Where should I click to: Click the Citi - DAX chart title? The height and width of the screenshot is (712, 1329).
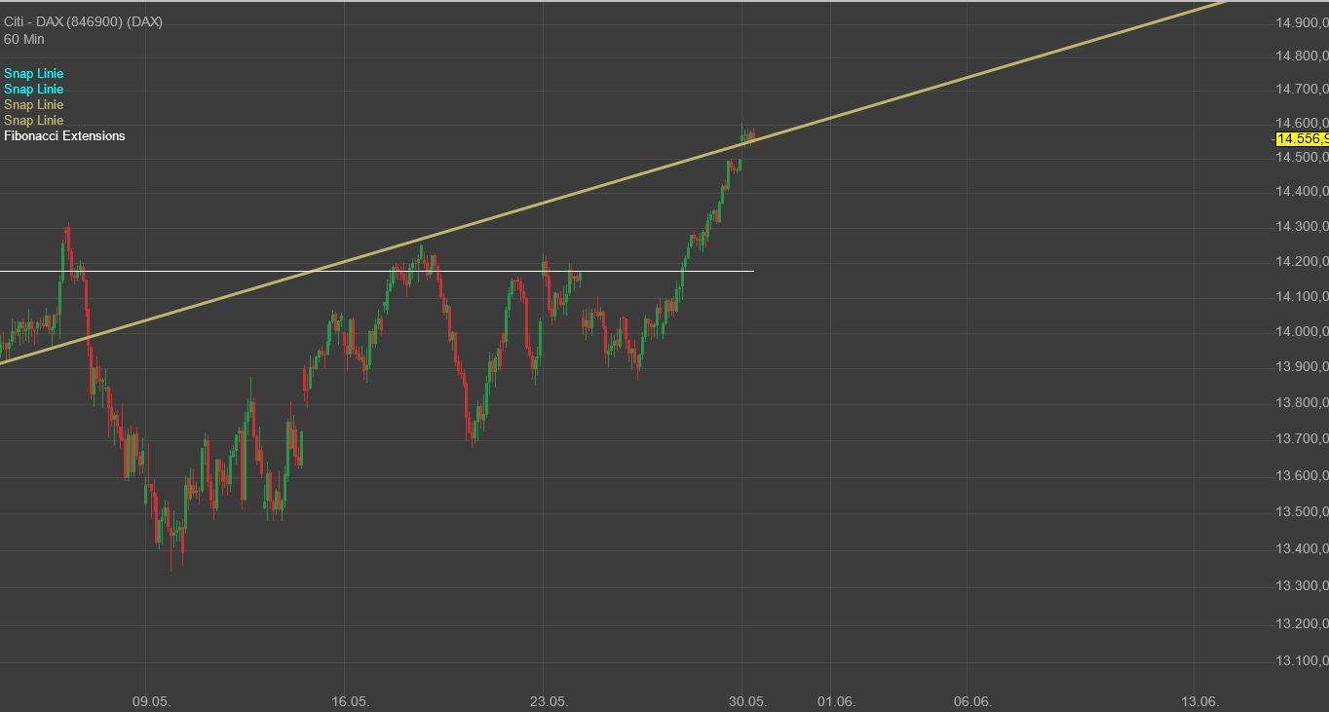pyautogui.click(x=83, y=21)
